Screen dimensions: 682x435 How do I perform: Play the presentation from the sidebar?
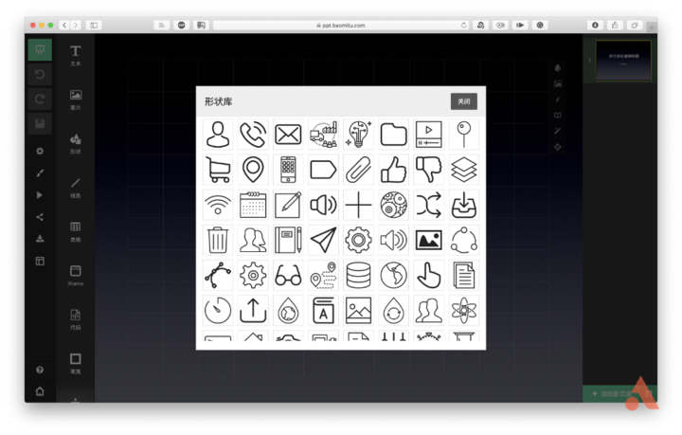pos(40,195)
